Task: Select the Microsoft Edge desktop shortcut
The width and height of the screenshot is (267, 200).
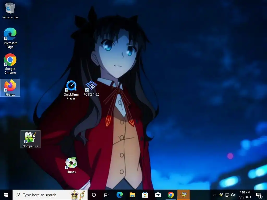Action: [10, 38]
